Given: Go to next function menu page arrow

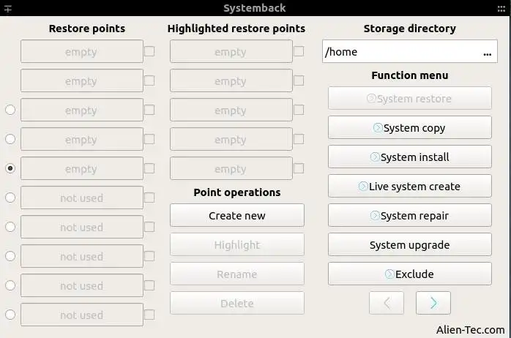Looking at the screenshot, I should coord(433,302).
